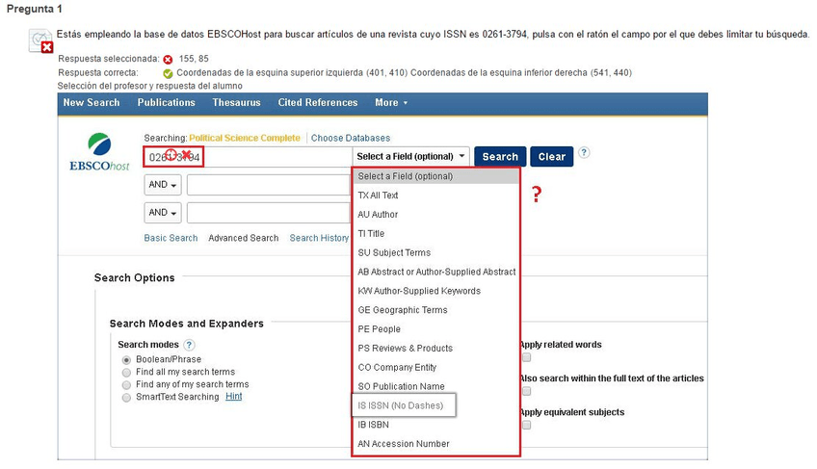817x469 pixels.
Task: Enable Apply equivalent subjects checkbox
Action: click(527, 426)
